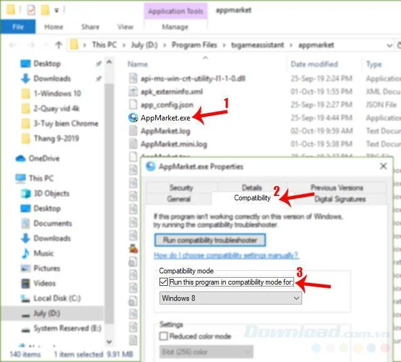Click txgameassistant in the address path
Viewport: 401px width, 362px height.
click(257, 45)
